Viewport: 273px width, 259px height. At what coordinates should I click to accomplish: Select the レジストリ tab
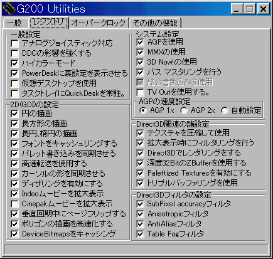coord(49,23)
